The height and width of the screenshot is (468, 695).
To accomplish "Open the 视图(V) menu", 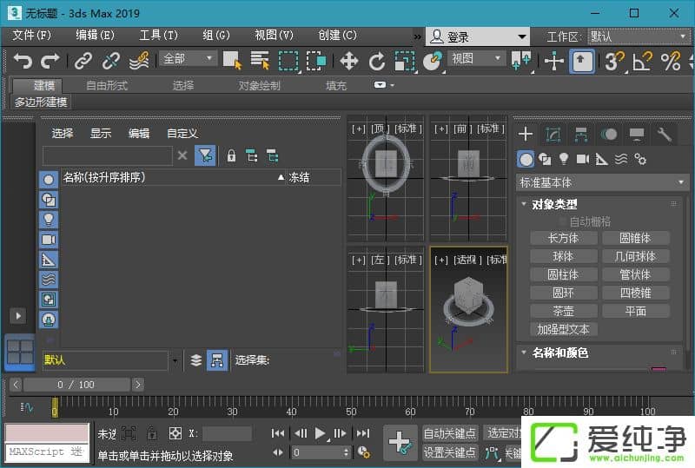I will [x=274, y=36].
